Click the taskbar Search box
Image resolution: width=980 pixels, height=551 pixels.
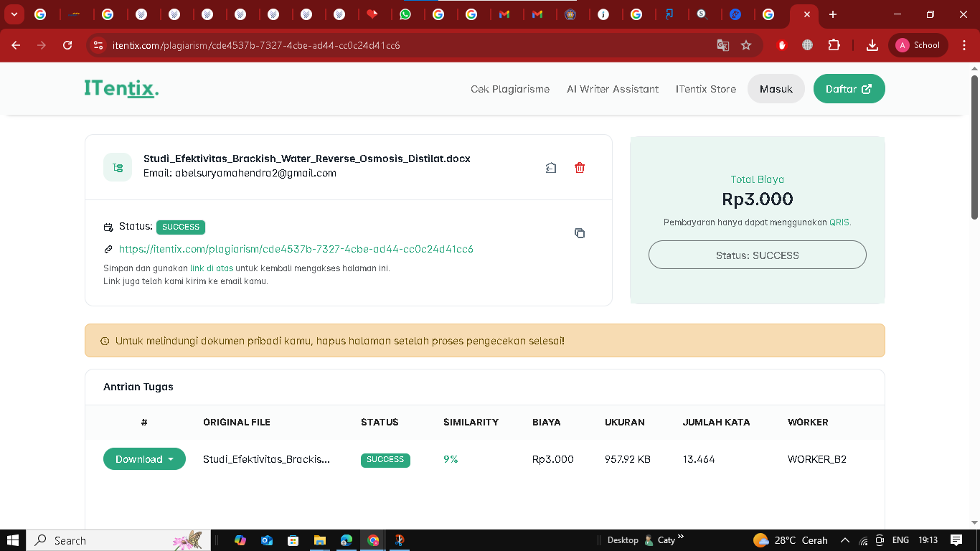pyautogui.click(x=118, y=540)
